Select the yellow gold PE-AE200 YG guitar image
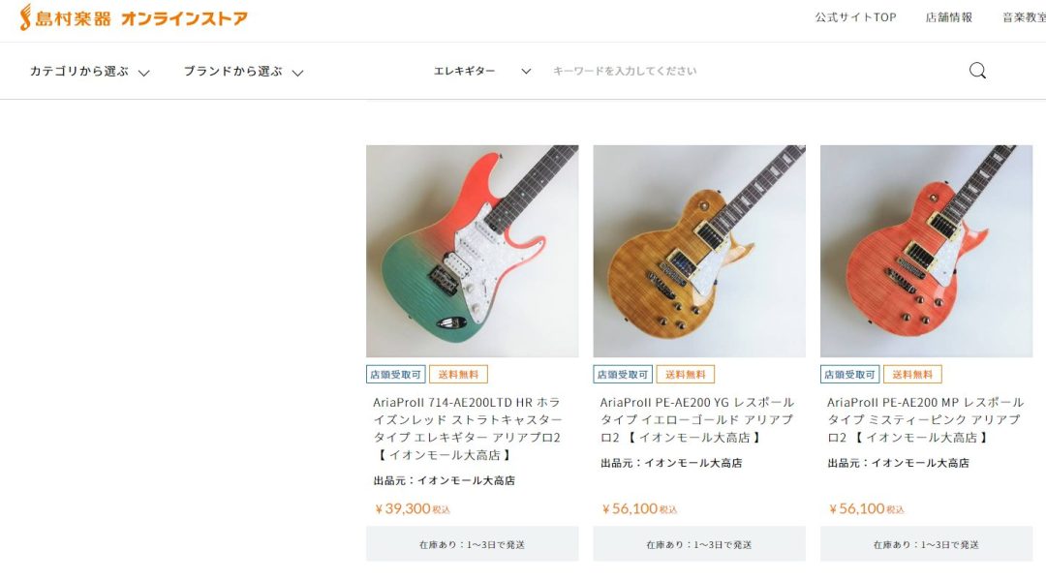 699,251
